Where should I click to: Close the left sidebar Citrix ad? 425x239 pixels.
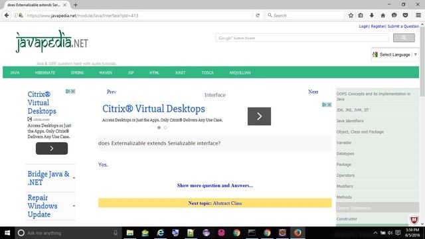(x=73, y=92)
